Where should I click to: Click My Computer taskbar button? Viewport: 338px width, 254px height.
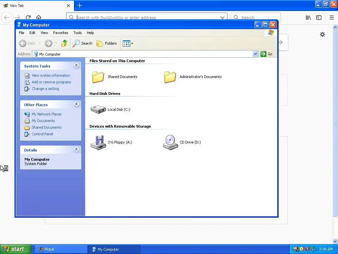[x=114, y=249]
